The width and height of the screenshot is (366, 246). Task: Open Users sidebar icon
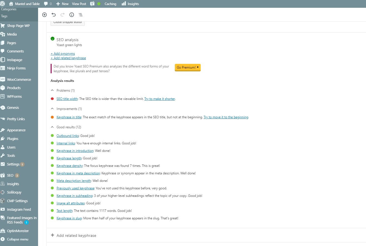click(x=3, y=147)
